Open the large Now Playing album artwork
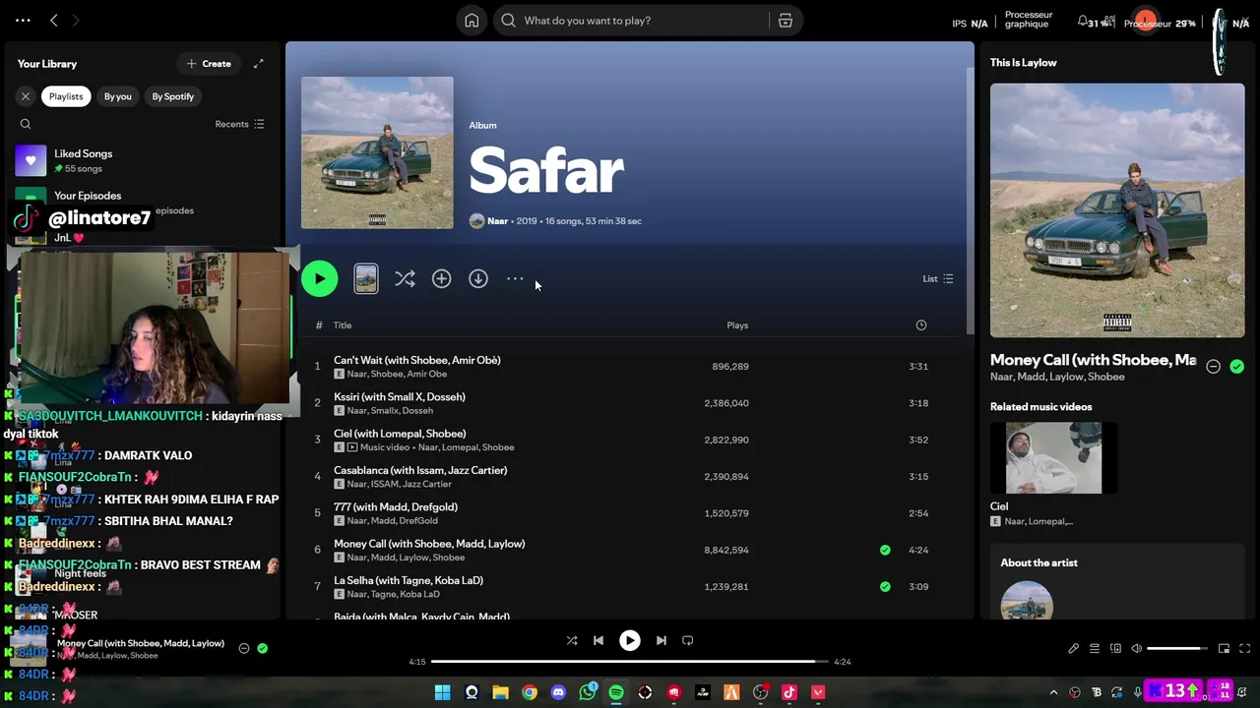 coord(1117,210)
